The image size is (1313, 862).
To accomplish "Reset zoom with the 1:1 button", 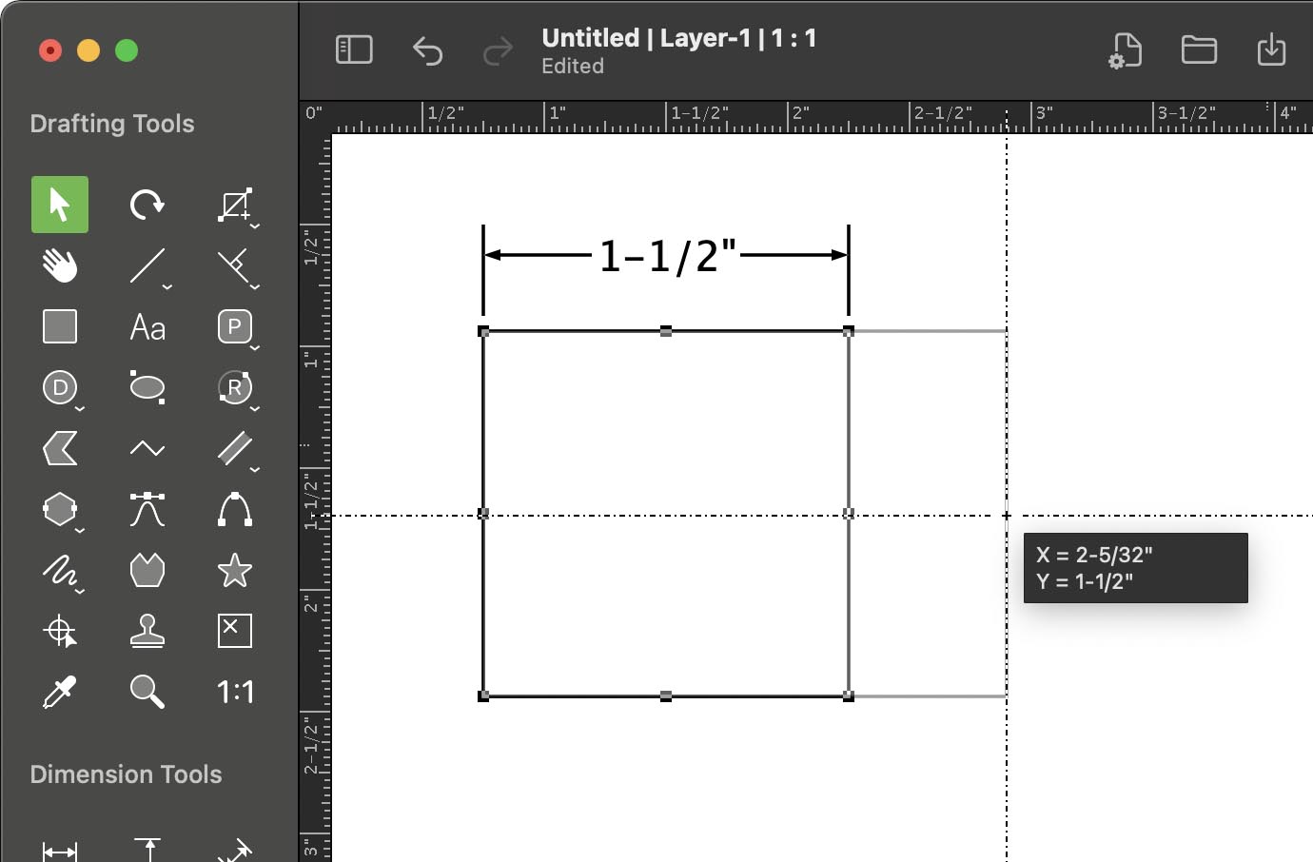I will click(235, 692).
